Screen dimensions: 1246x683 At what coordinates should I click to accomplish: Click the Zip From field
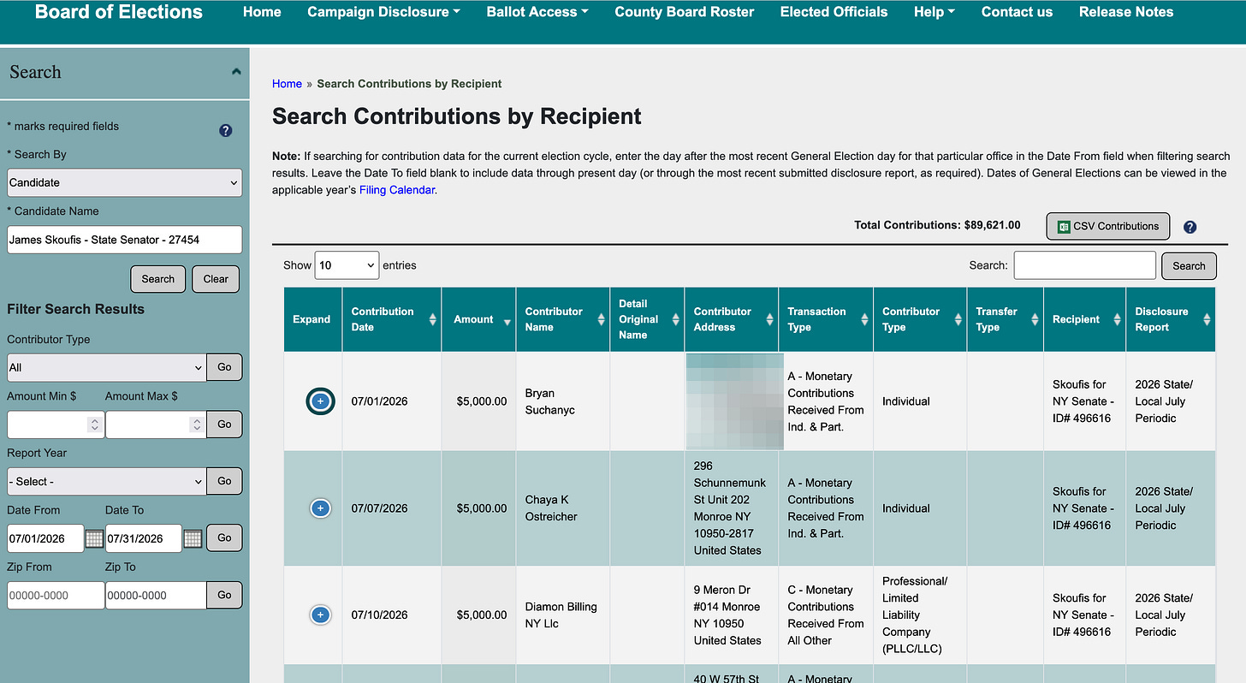[x=56, y=596]
